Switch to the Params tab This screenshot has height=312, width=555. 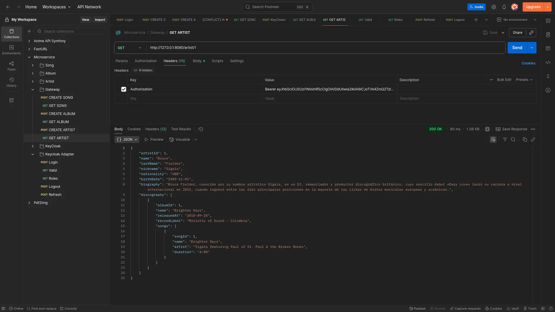click(122, 61)
